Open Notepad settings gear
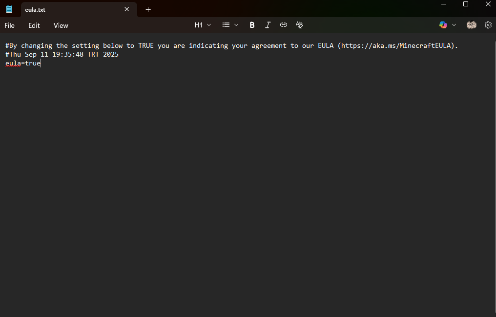The image size is (496, 317). pos(488,25)
